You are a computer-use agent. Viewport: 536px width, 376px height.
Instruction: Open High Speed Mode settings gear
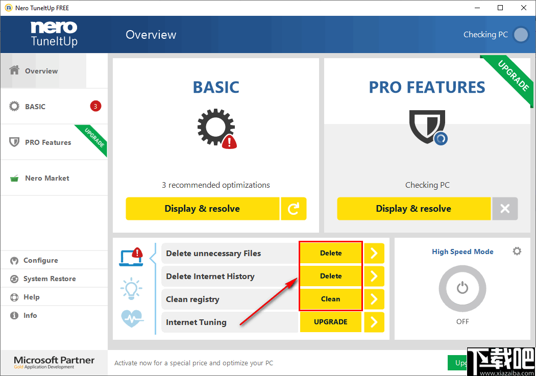coord(517,252)
